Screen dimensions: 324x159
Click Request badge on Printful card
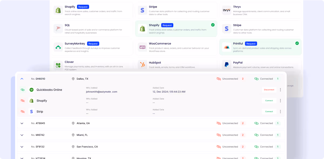(x=251, y=44)
